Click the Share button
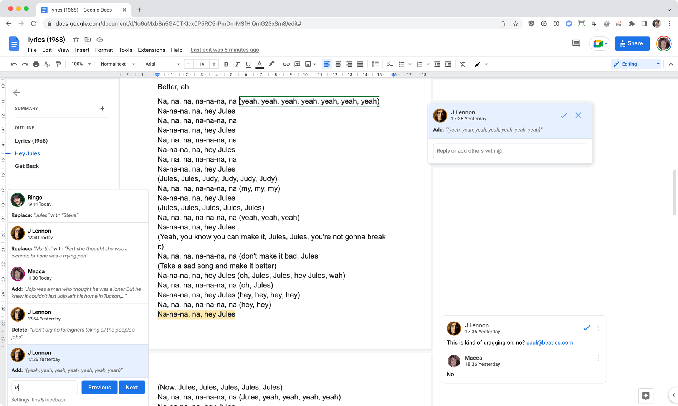 pyautogui.click(x=632, y=43)
